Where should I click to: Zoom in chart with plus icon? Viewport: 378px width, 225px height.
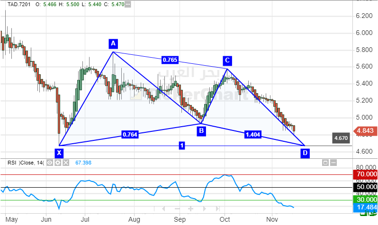(x=190, y=208)
